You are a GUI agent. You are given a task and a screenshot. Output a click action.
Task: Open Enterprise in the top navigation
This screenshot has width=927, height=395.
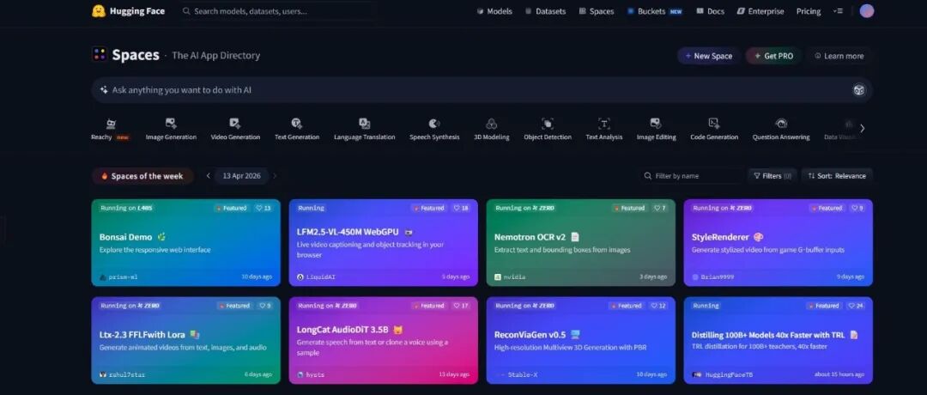coord(760,11)
